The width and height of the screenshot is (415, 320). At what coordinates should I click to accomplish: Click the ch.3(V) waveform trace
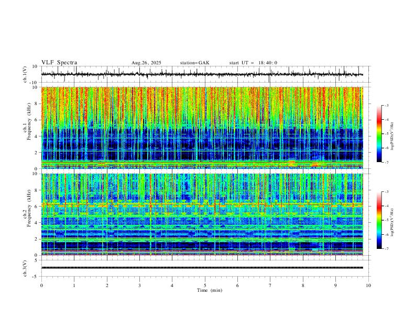coord(202,268)
